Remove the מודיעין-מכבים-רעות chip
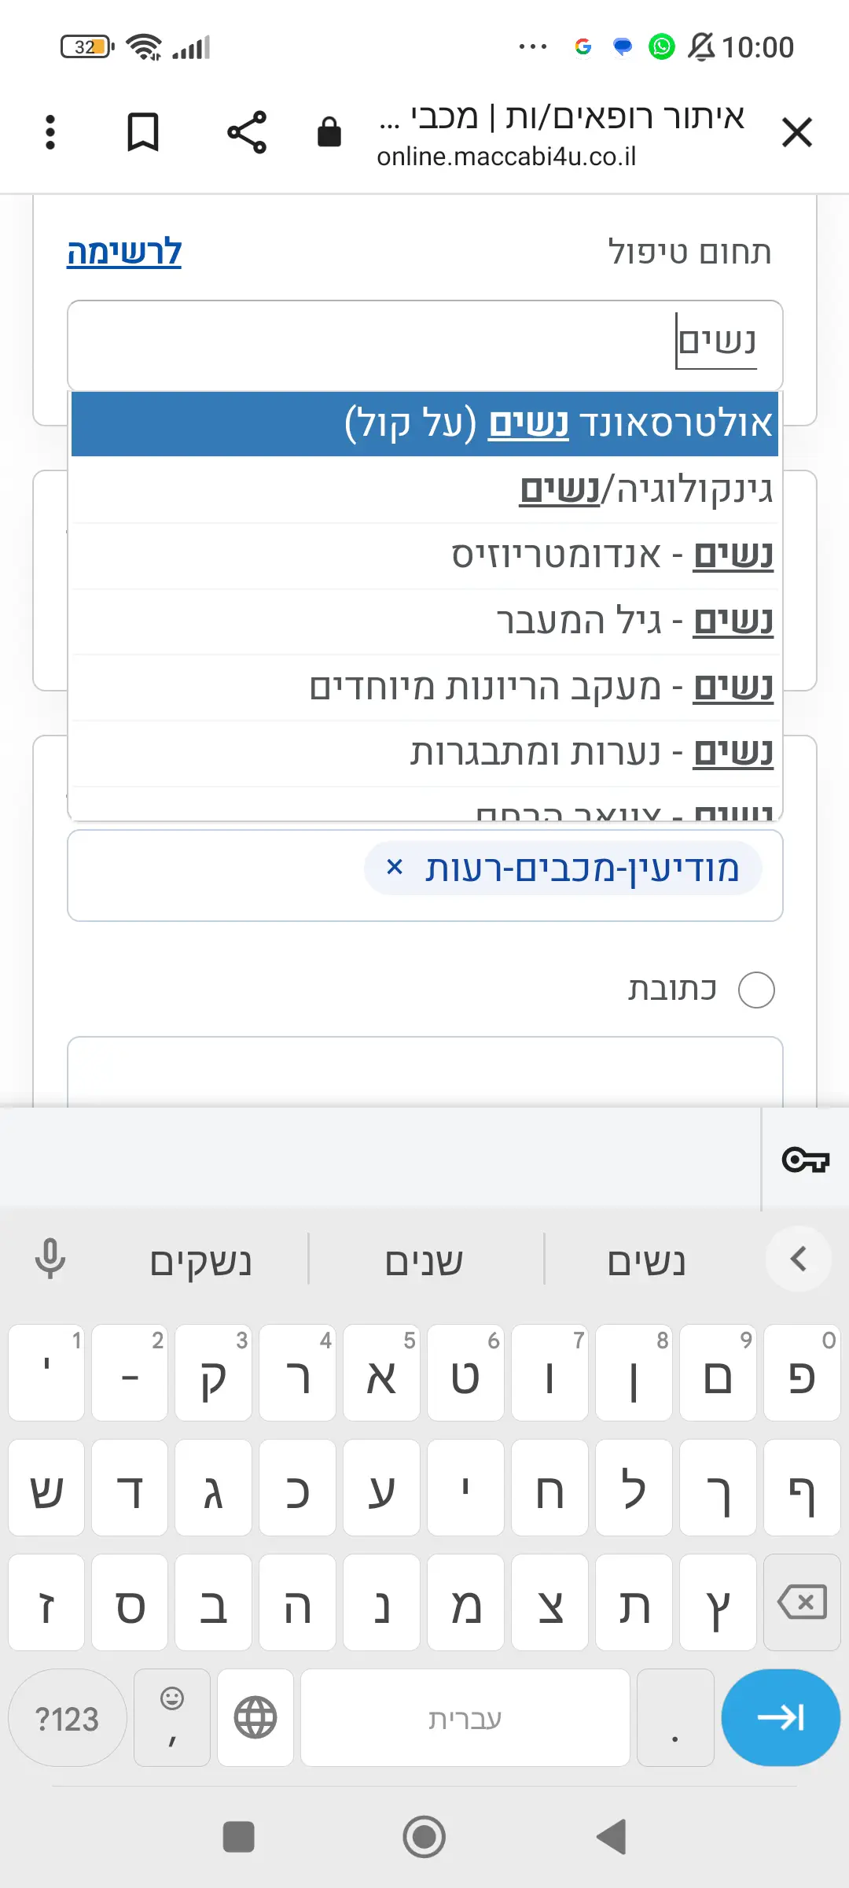This screenshot has height=1888, width=849. tap(395, 868)
